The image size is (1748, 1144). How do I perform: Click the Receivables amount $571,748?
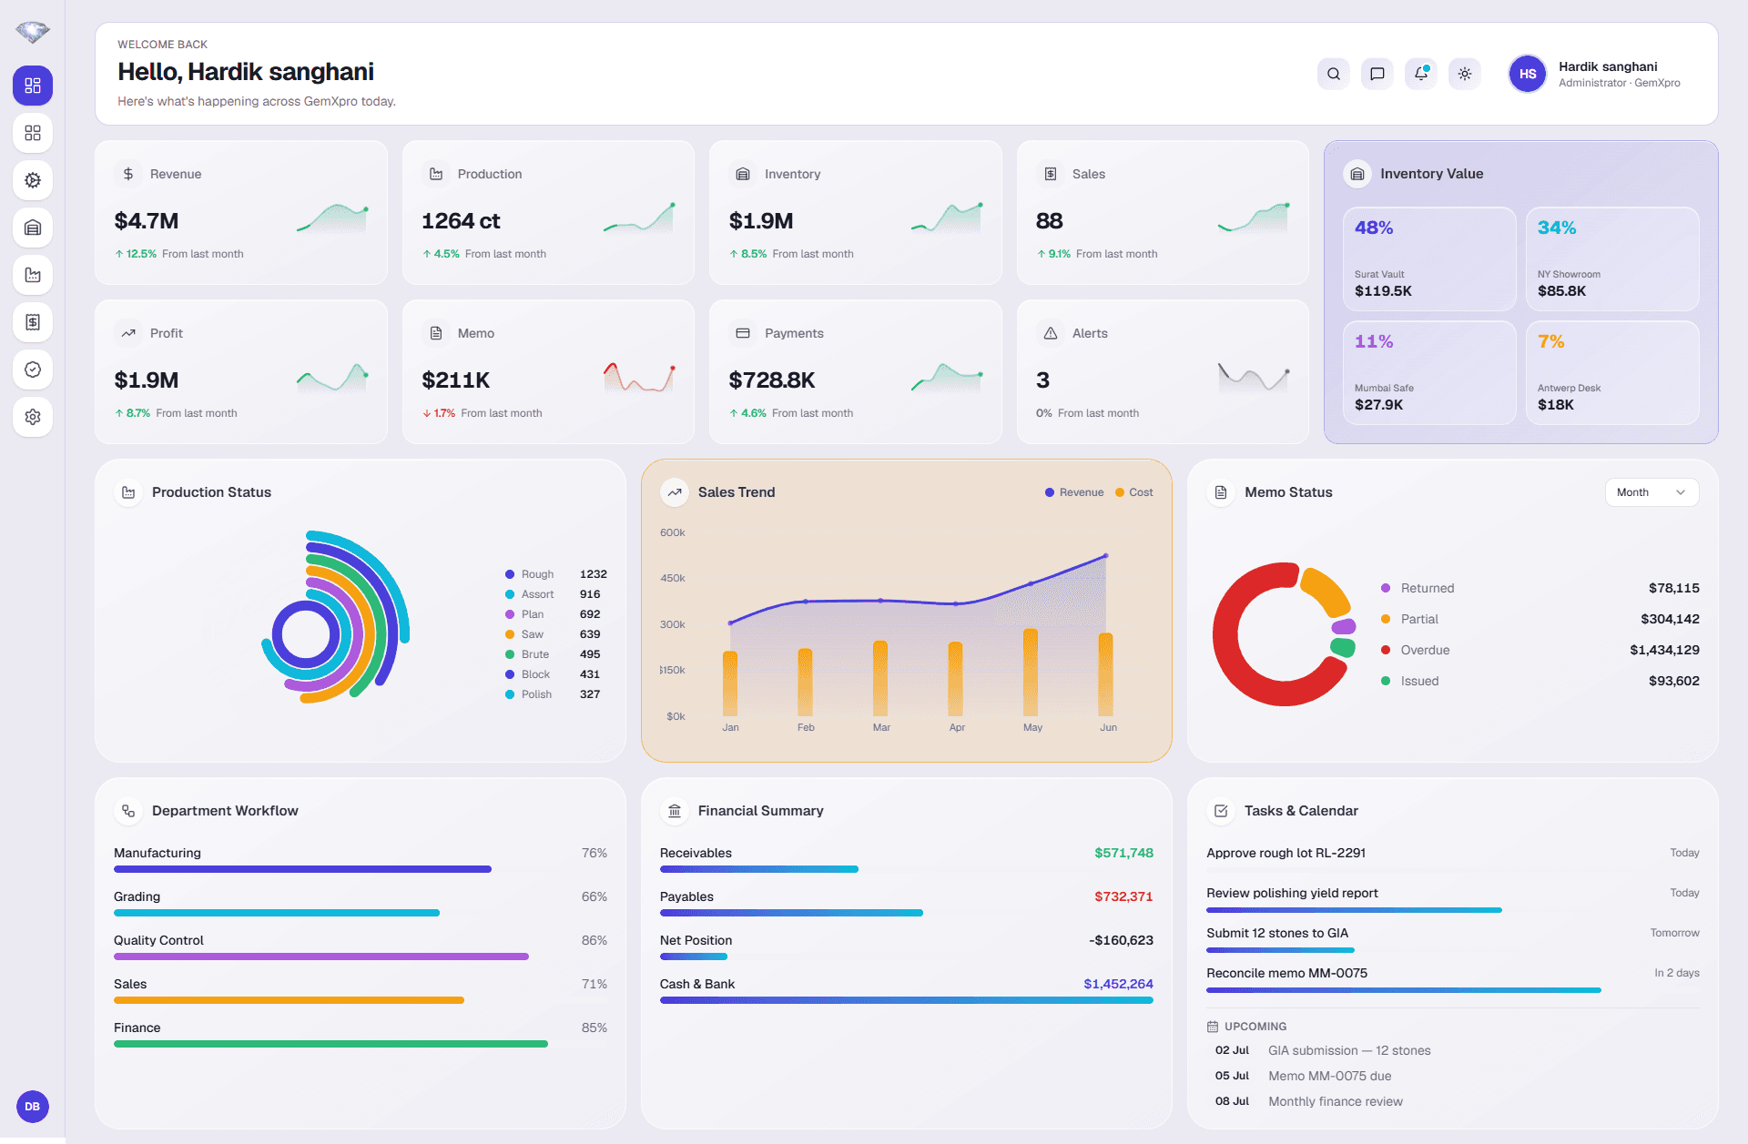point(1123,853)
